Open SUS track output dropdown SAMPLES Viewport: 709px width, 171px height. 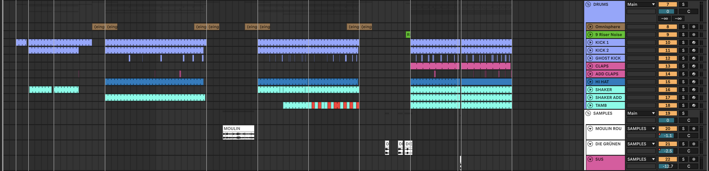[x=641, y=159]
